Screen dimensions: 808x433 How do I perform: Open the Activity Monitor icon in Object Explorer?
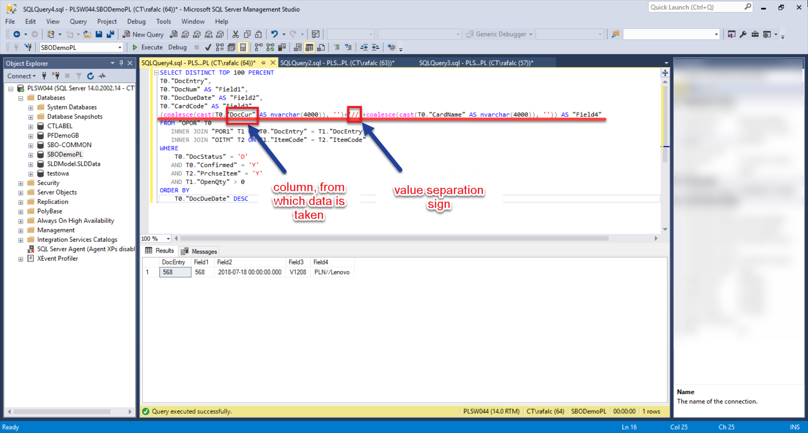pyautogui.click(x=102, y=76)
